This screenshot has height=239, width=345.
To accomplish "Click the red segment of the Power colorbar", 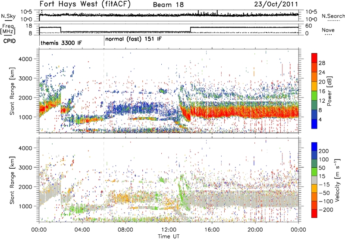I will (x=314, y=58).
